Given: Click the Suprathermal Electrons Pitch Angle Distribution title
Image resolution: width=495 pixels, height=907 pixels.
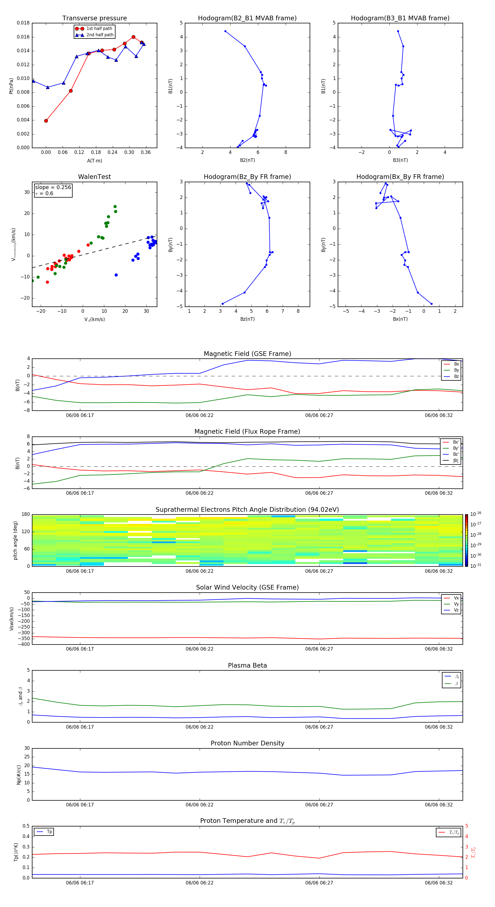Looking at the screenshot, I should (x=247, y=510).
